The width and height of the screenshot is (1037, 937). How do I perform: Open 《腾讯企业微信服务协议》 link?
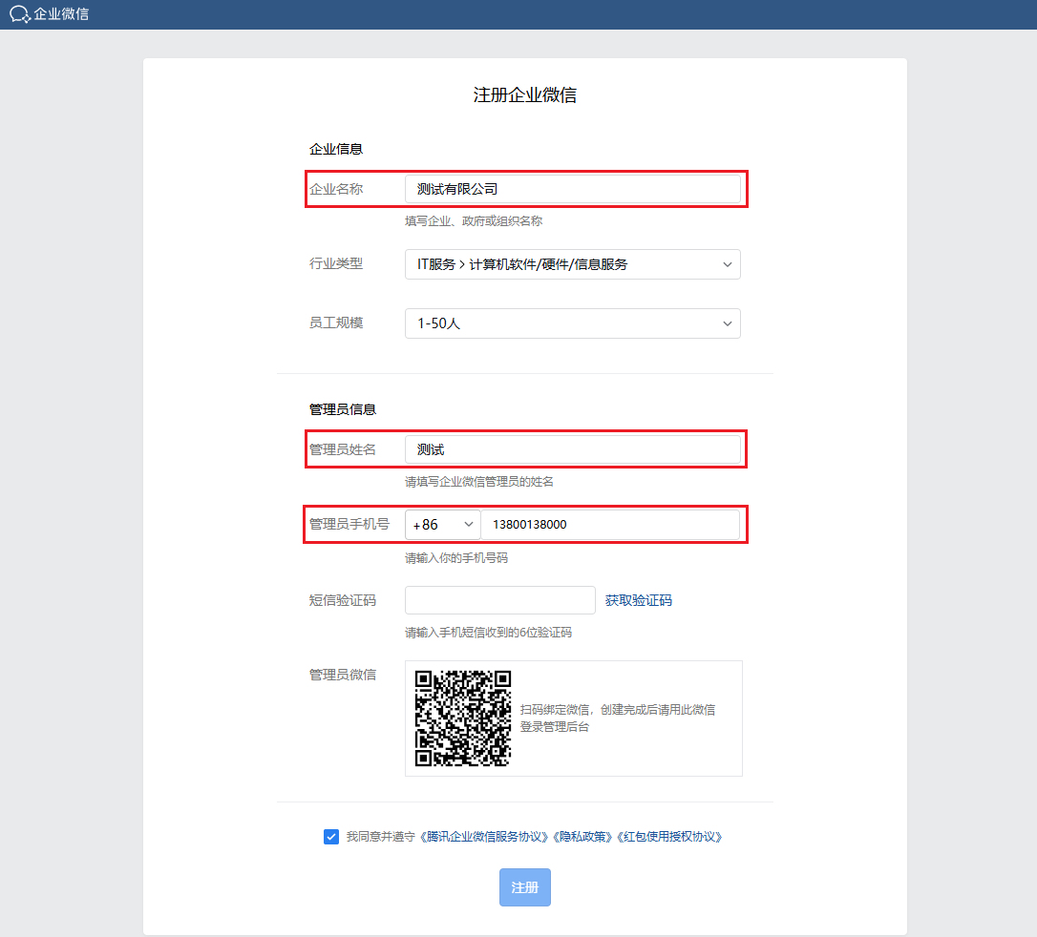click(486, 837)
